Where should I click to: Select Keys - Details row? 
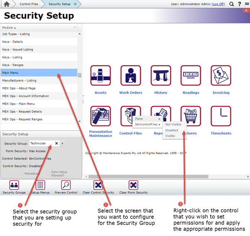coord(39,42)
